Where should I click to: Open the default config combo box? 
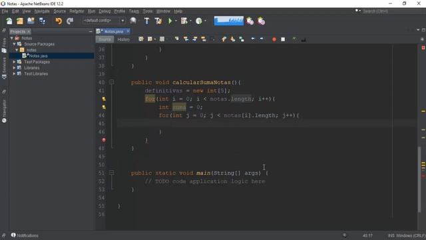(x=104, y=21)
